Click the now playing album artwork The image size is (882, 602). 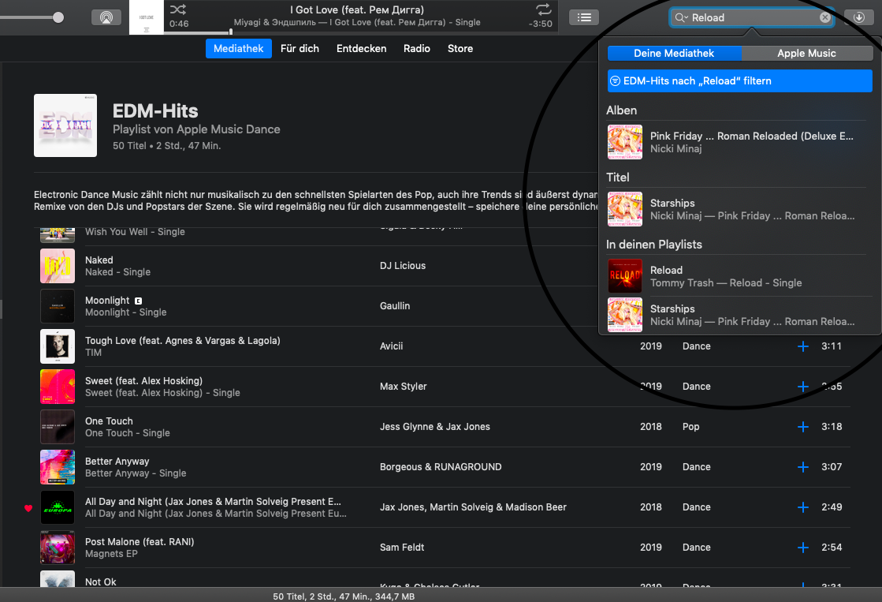coord(147,17)
